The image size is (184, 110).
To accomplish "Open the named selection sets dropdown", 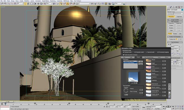I will tap(85, 3).
